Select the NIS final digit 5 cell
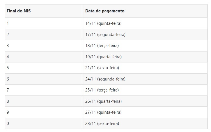The image size is (211, 132). pyautogui.click(x=8, y=68)
